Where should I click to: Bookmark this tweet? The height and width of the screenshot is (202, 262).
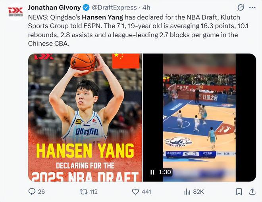(x=239, y=192)
